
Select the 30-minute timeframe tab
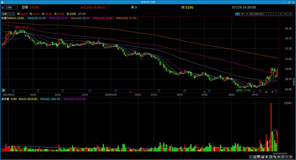coord(286,14)
